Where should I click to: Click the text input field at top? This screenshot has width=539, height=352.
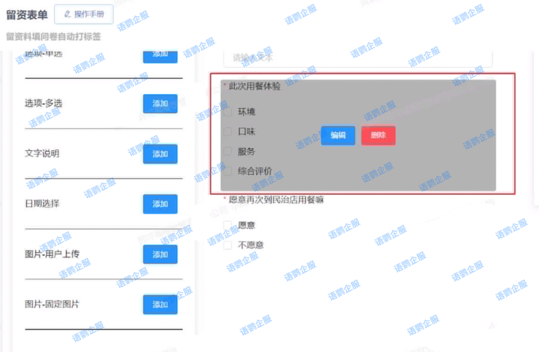(x=358, y=58)
